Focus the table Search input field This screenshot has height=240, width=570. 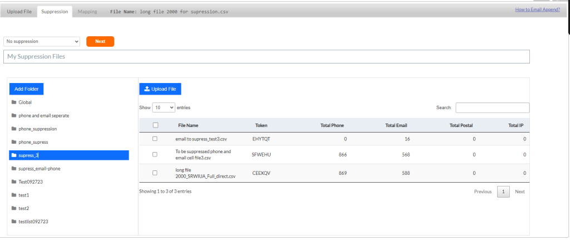coord(493,107)
